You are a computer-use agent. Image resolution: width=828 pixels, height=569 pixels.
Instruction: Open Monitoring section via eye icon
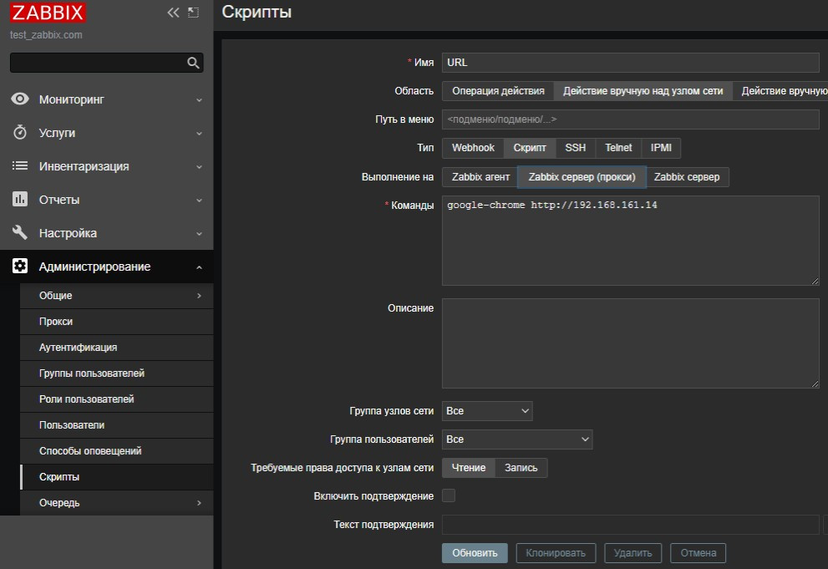[x=20, y=99]
